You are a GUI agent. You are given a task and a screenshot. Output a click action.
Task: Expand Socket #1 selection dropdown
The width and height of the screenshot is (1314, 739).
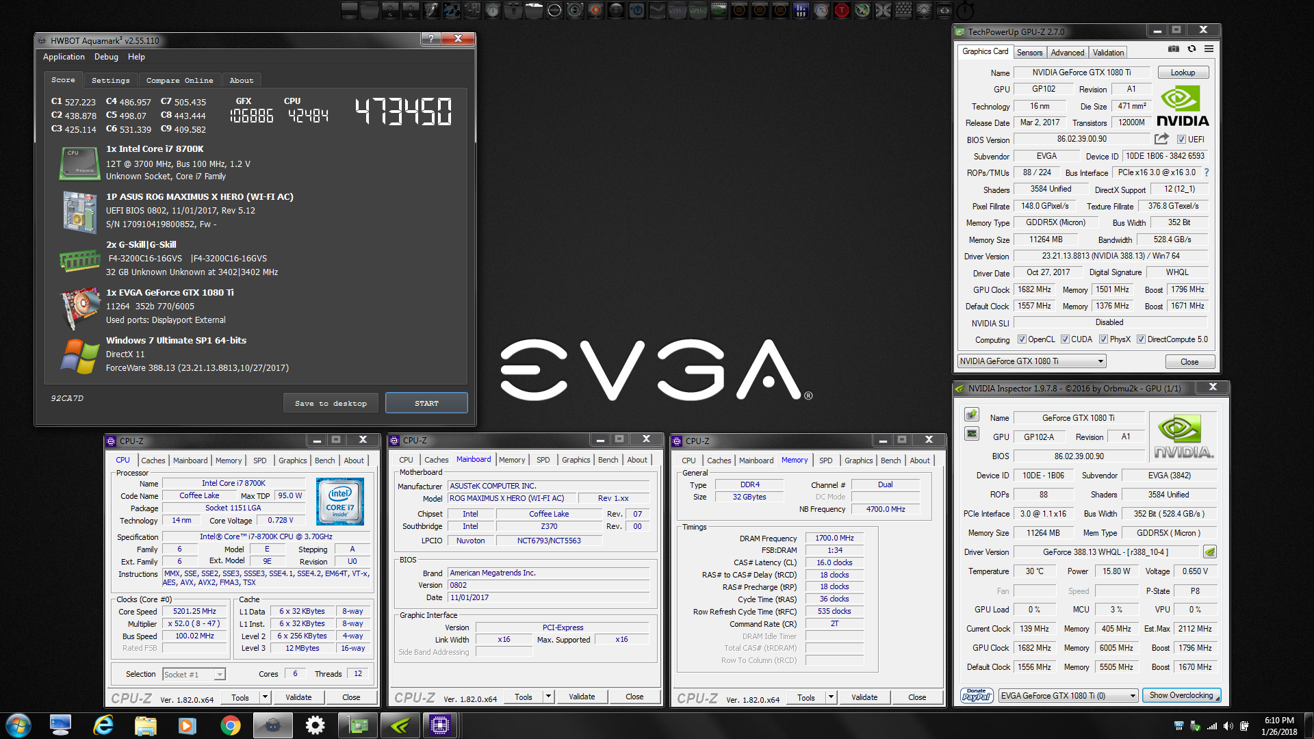220,675
